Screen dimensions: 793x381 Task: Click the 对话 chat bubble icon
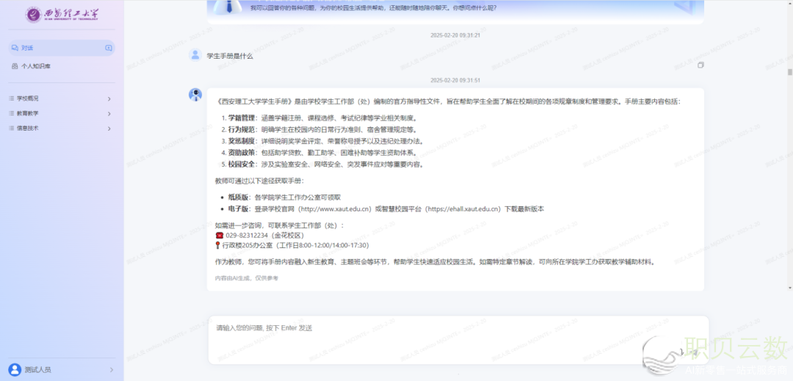[x=15, y=48]
